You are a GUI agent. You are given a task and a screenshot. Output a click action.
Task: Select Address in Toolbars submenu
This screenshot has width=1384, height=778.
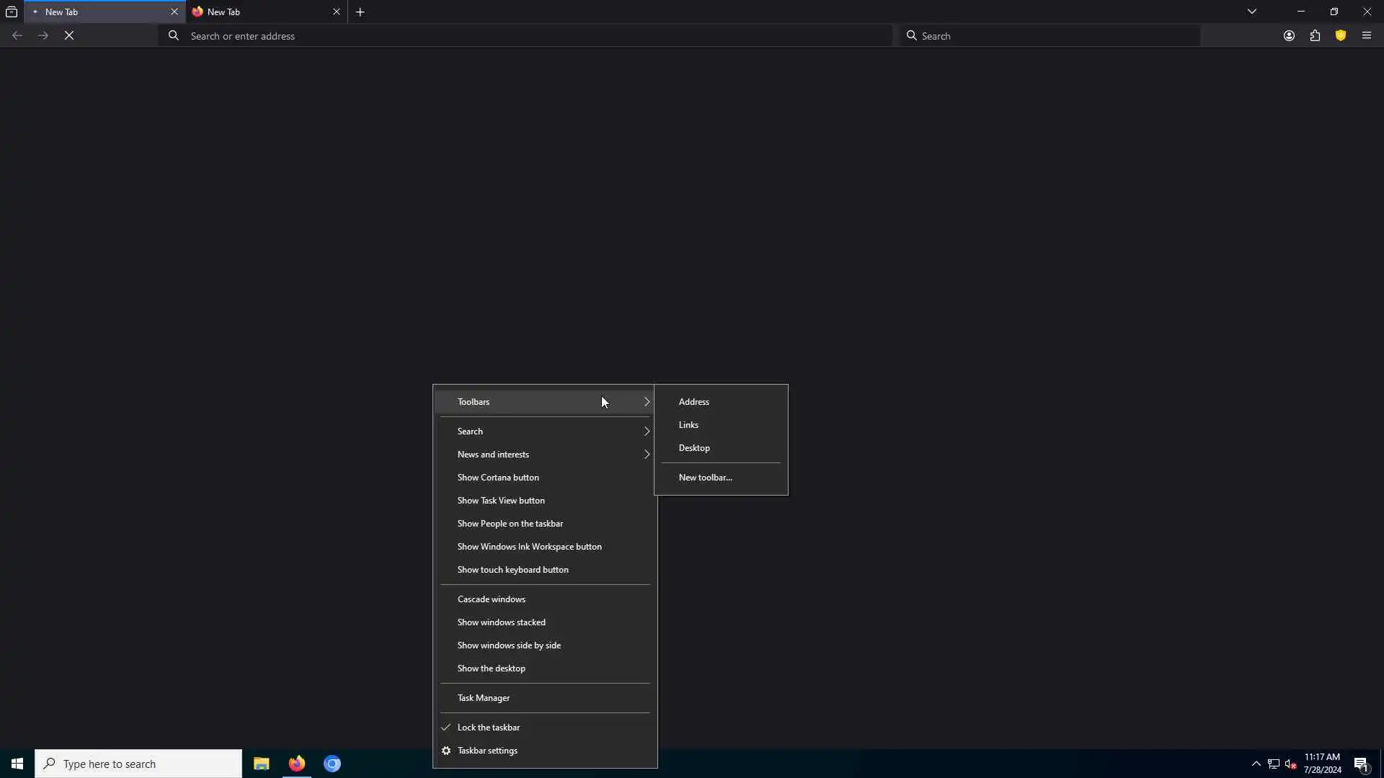click(694, 402)
